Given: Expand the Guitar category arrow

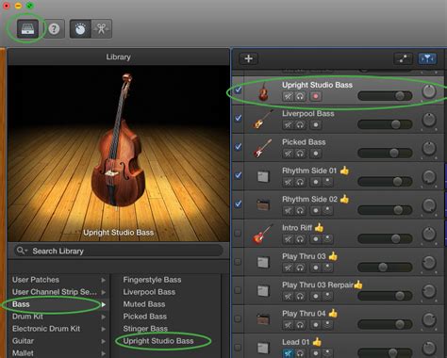Looking at the screenshot, I should tap(104, 341).
